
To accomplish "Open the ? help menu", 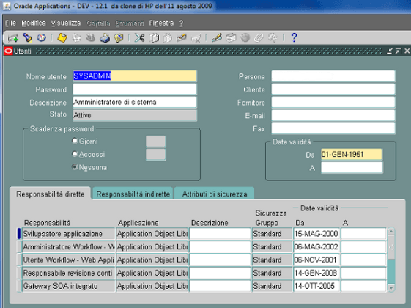I will point(182,23).
